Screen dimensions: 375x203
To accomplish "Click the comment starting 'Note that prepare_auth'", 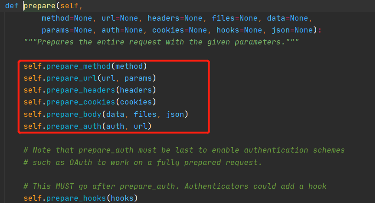I will tap(184, 150).
